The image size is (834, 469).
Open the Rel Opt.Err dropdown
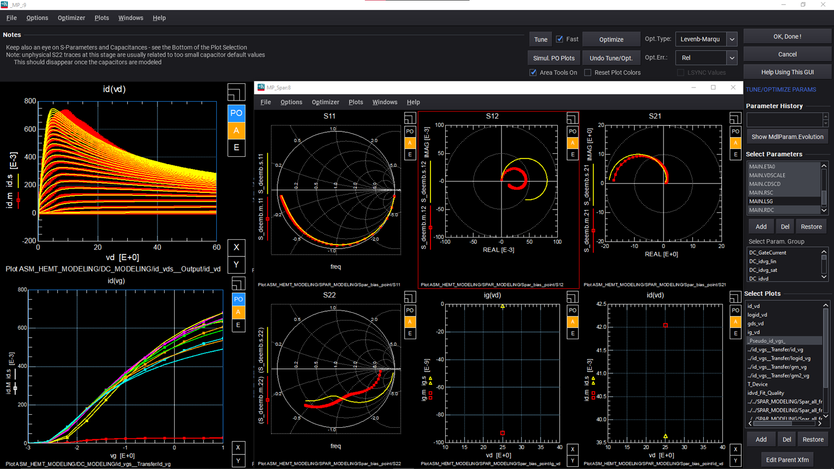point(732,57)
